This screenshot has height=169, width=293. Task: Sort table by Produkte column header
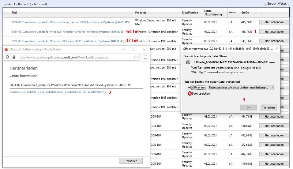tap(141, 13)
